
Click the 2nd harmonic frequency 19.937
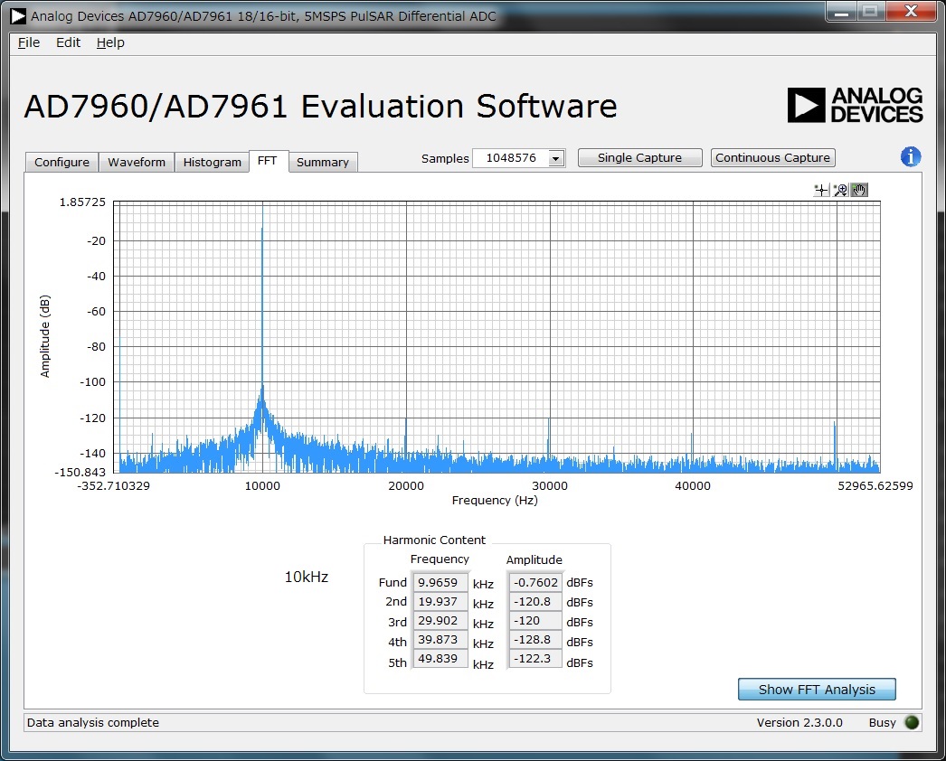[440, 602]
